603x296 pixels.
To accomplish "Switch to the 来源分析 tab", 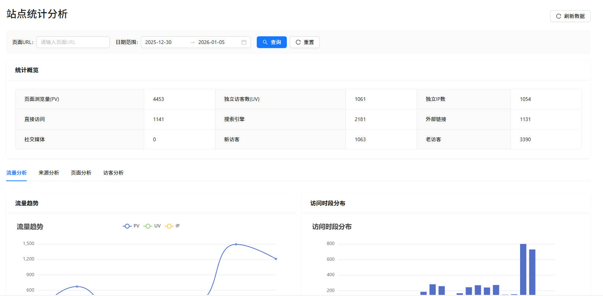I will (49, 173).
